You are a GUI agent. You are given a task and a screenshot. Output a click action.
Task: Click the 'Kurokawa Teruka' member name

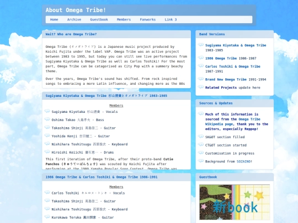66,217
